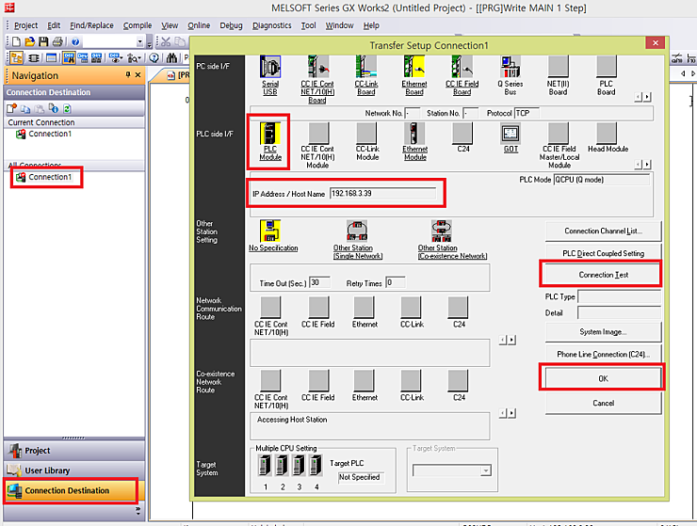
Task: Click the Retry Times field
Action: [396, 282]
